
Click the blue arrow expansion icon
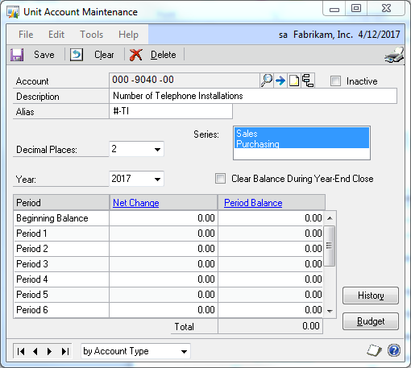coord(280,81)
